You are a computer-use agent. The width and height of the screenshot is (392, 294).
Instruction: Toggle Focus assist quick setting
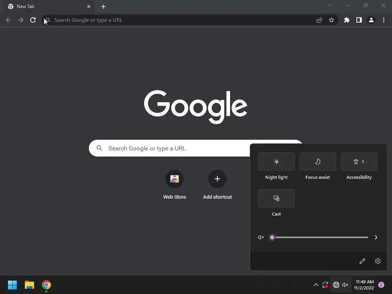click(317, 162)
